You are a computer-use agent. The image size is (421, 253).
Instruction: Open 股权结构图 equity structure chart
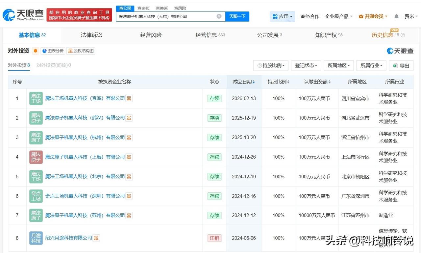[81, 51]
